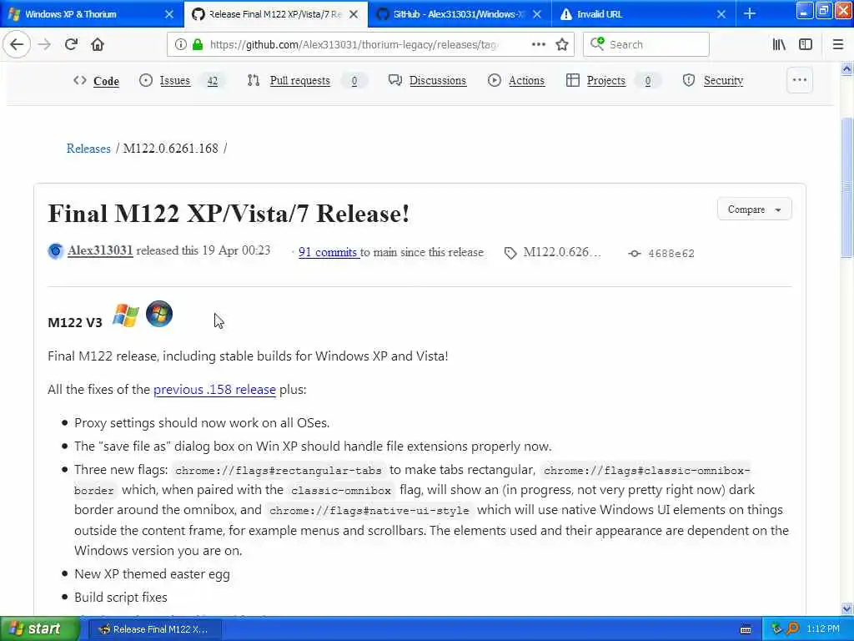Image resolution: width=854 pixels, height=641 pixels.
Task: Click the page scrollbar up arrow
Action: [x=846, y=68]
